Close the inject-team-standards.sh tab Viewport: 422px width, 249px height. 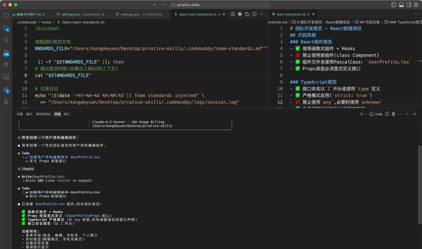(x=224, y=14)
